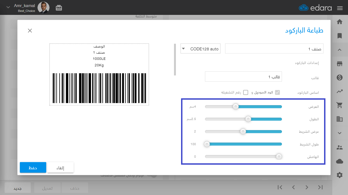
Task: Open the trending chart icon in sidebar
Action: point(340,92)
